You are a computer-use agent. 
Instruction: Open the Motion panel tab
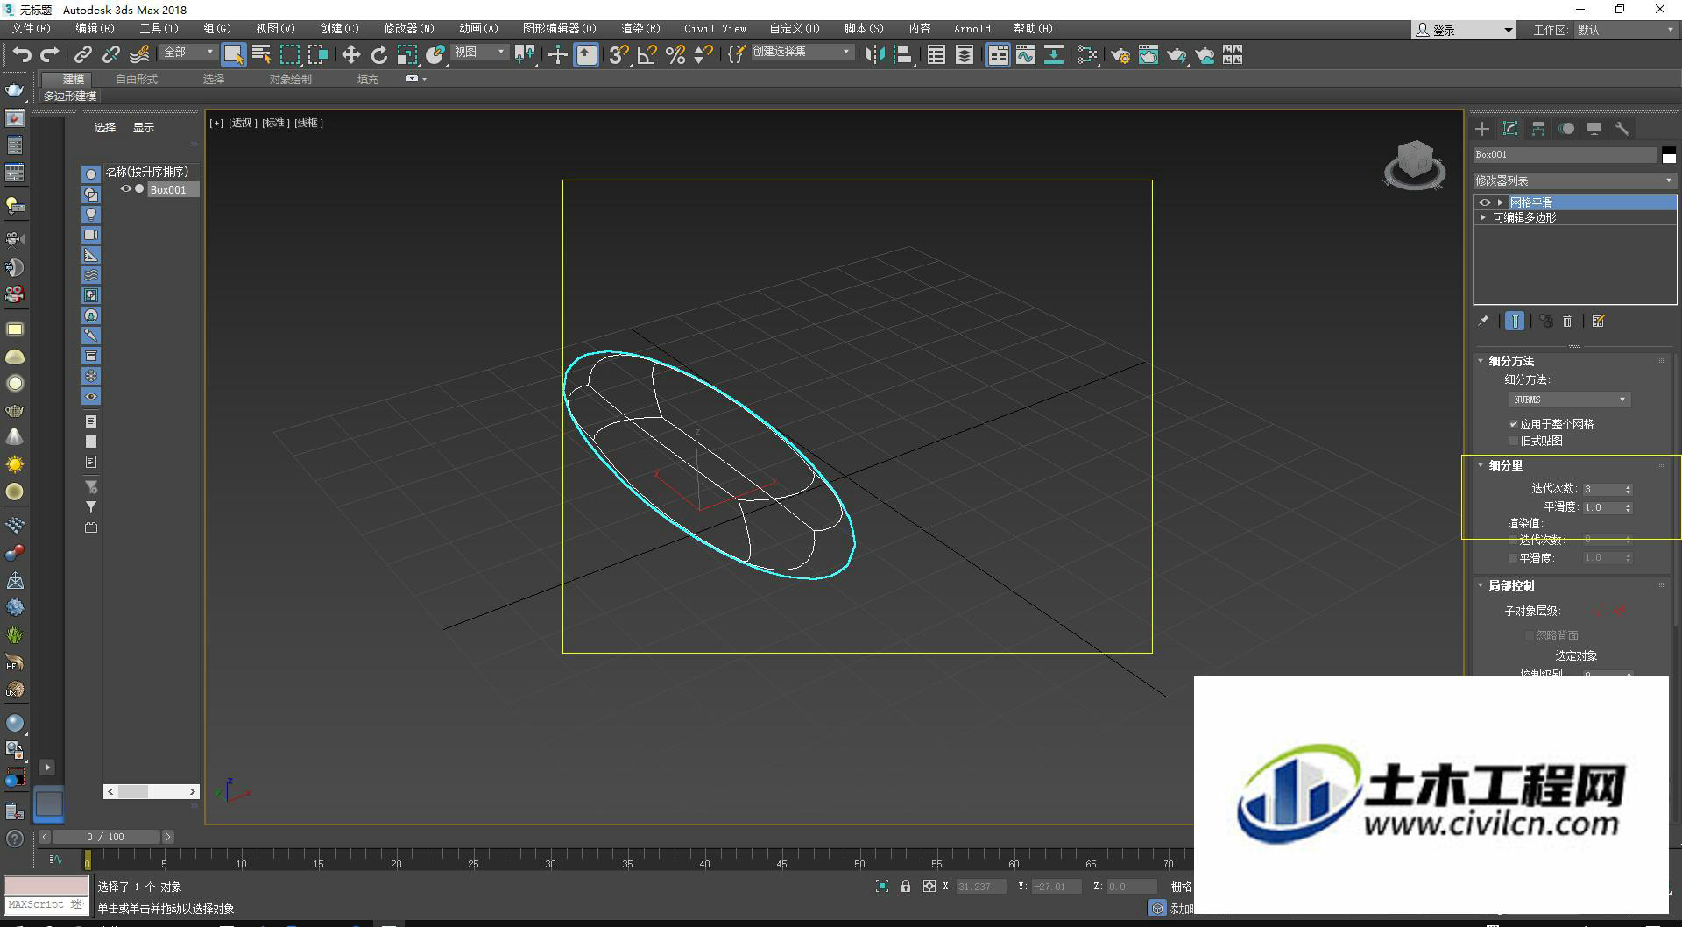[1566, 129]
